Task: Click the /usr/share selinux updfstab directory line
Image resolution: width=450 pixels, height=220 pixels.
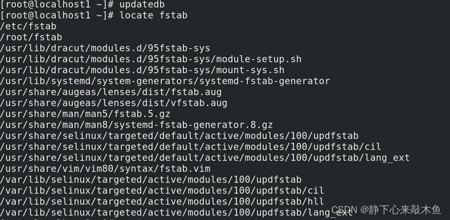Action: pyautogui.click(x=179, y=135)
